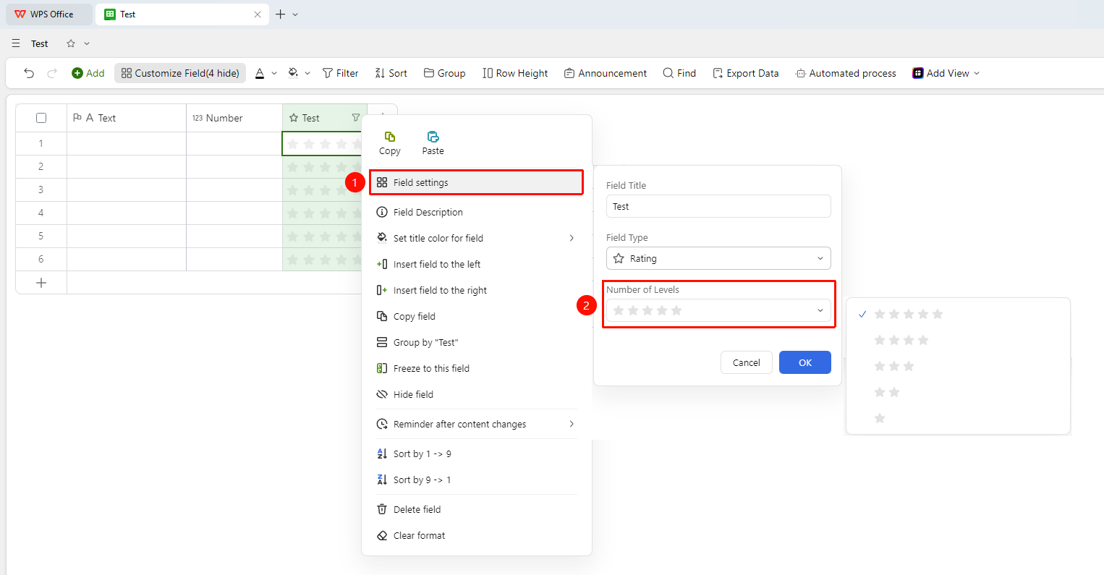Click the undo arrow icon
The height and width of the screenshot is (575, 1104).
coord(29,73)
